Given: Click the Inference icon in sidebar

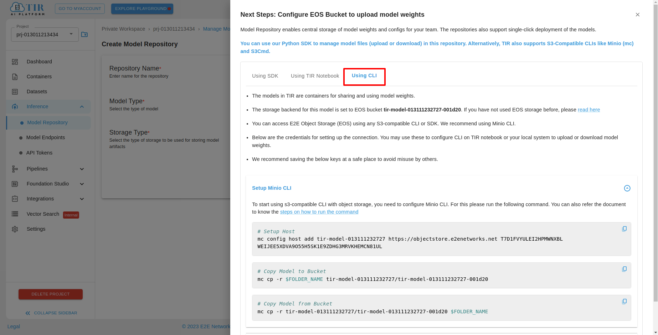Looking at the screenshot, I should (x=15, y=106).
